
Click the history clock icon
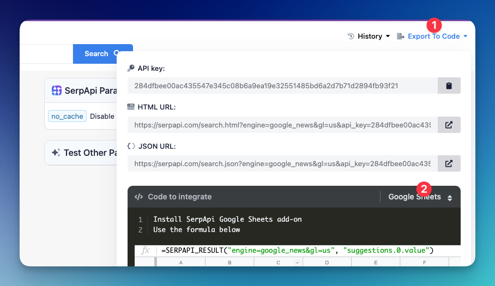(351, 36)
